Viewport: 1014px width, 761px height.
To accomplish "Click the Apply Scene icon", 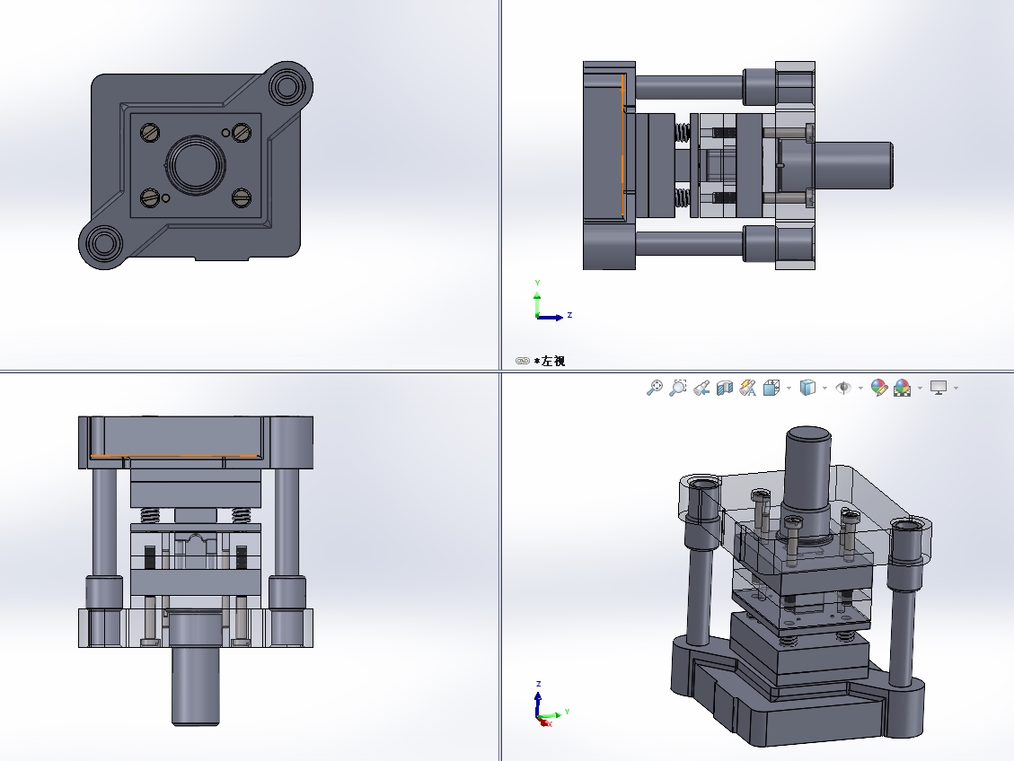I will pos(902,388).
